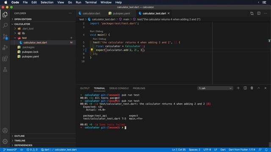Click Dart language mode indicator
The width and height of the screenshot is (271, 152).
point(223,149)
